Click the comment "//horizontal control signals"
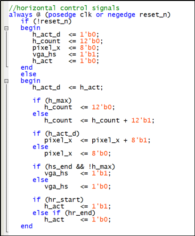 (64, 8)
